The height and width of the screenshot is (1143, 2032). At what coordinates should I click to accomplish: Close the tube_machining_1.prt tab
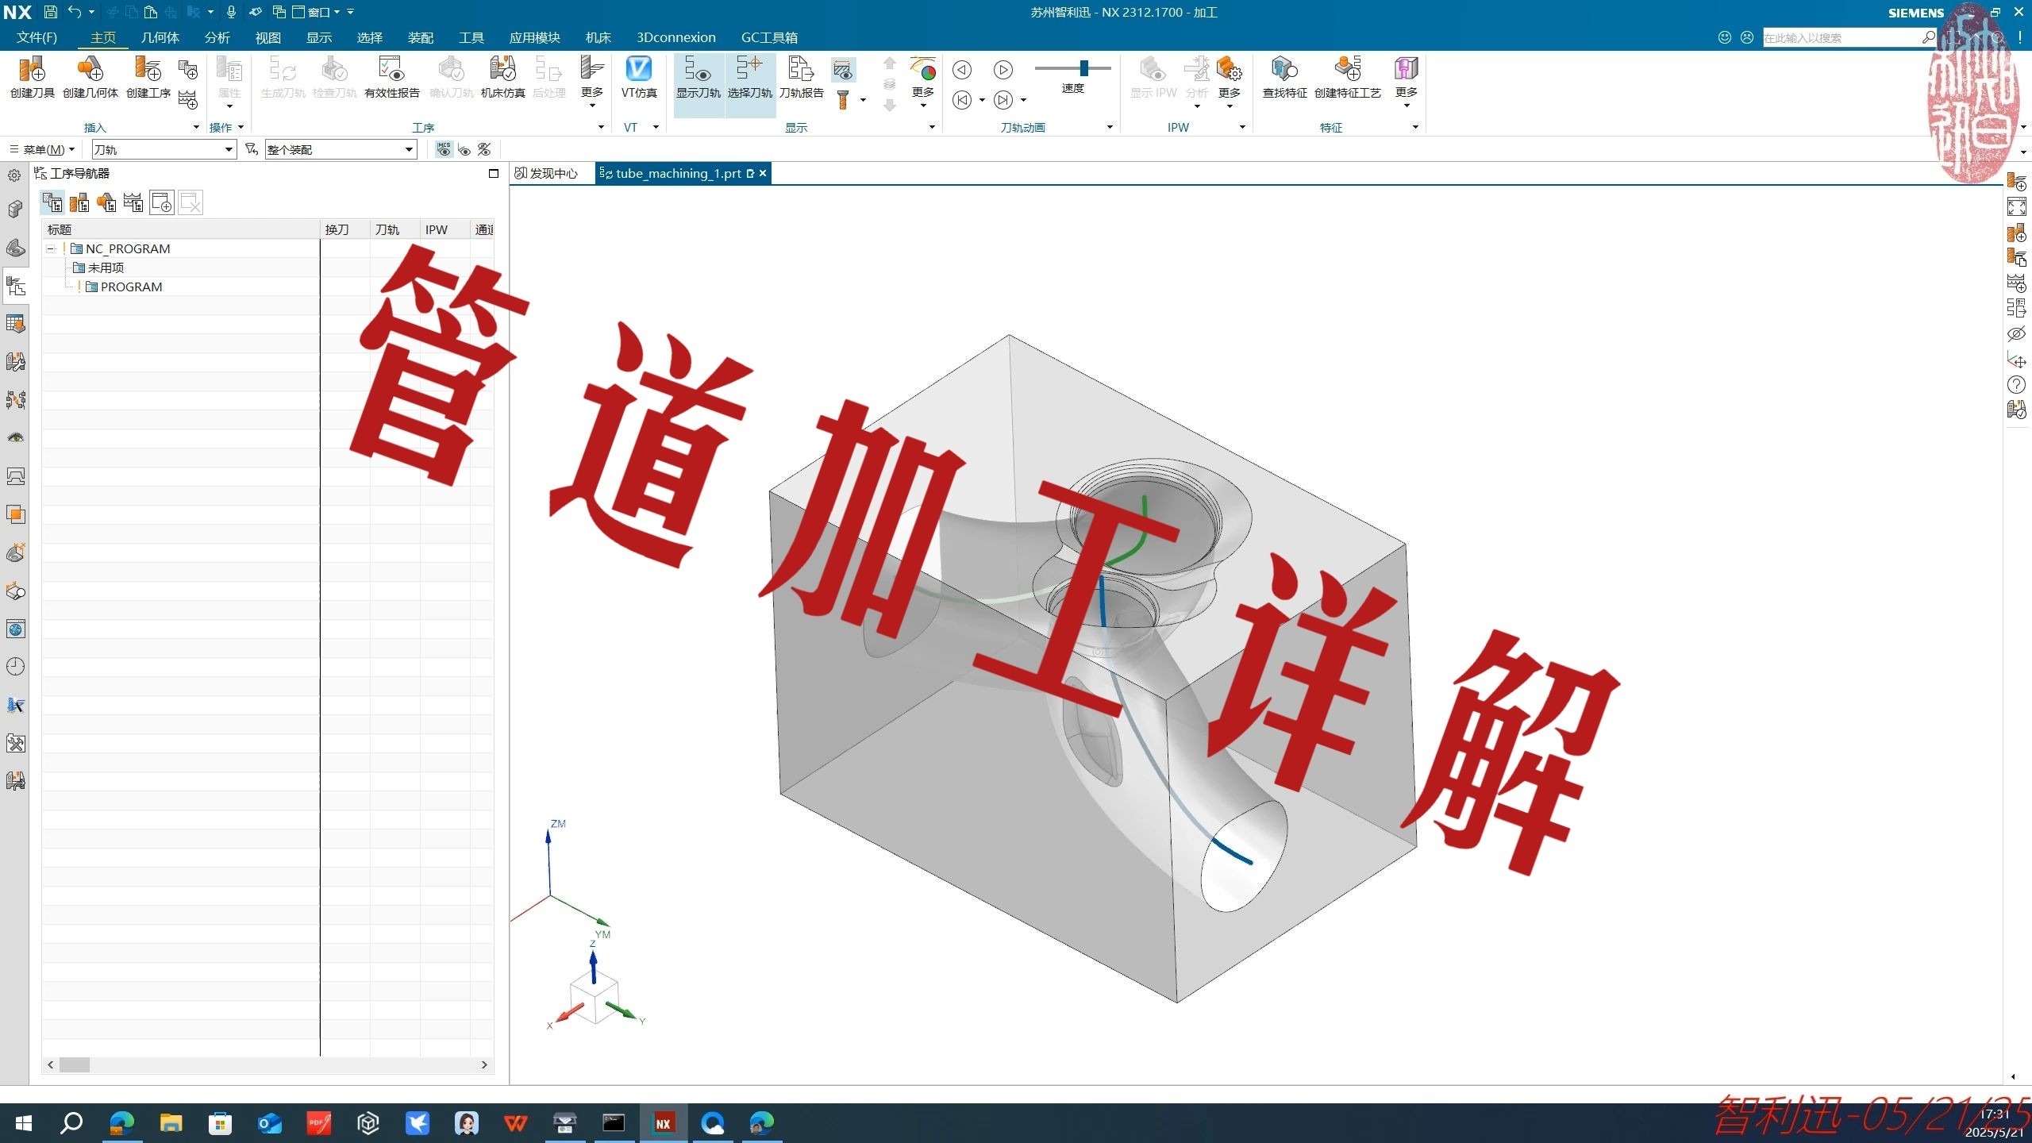tap(761, 173)
